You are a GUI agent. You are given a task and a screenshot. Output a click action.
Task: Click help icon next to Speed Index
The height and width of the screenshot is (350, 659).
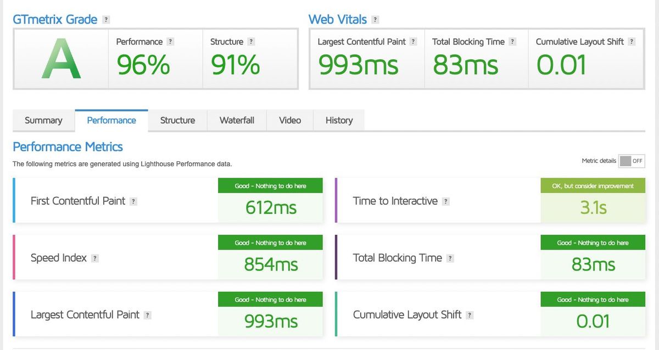pyautogui.click(x=94, y=258)
